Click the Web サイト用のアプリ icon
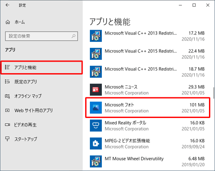Screen dimensions: 215x171 tap(7, 110)
